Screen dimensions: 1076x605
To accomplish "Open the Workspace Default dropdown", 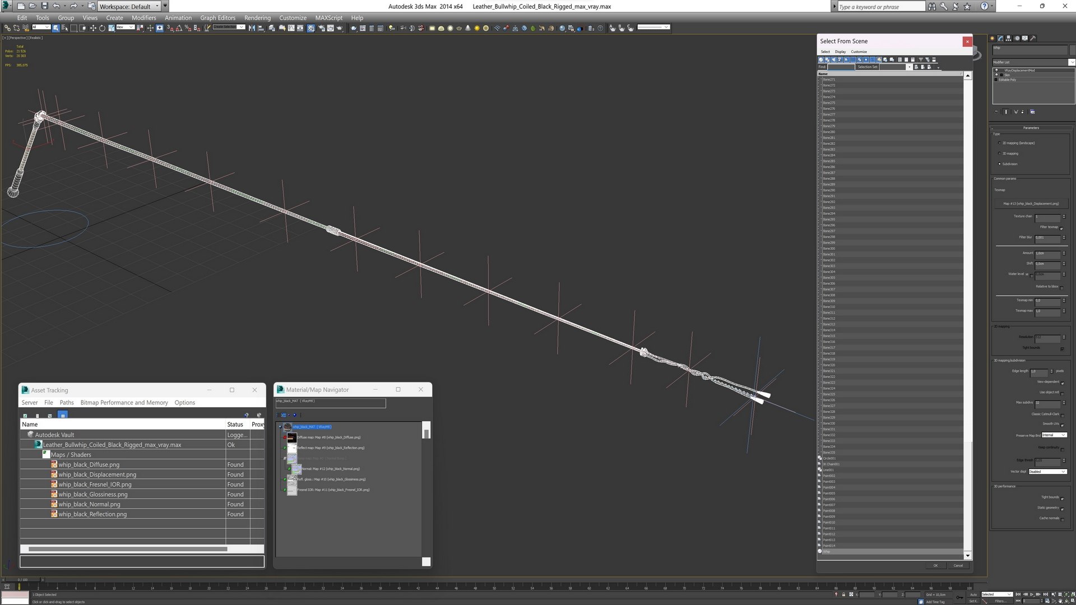I will 157,6.
